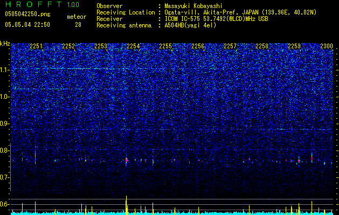This screenshot has height=215, width=339.
Task: Click the 2253 time marker
Action: [x=101, y=46]
